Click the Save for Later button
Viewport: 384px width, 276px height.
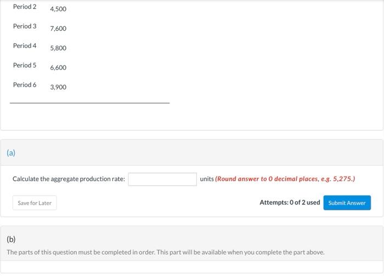coord(35,203)
